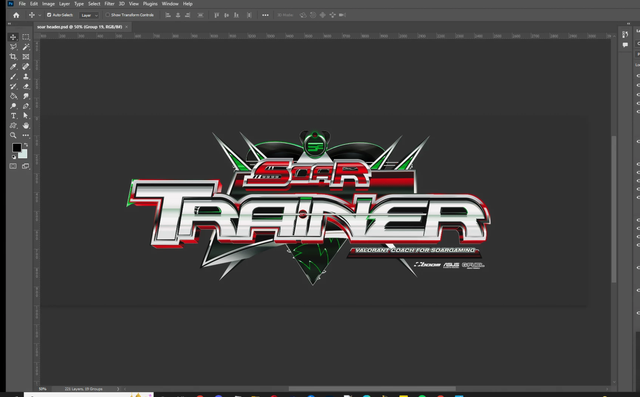
Task: Align right edges of layers
Action: (187, 15)
